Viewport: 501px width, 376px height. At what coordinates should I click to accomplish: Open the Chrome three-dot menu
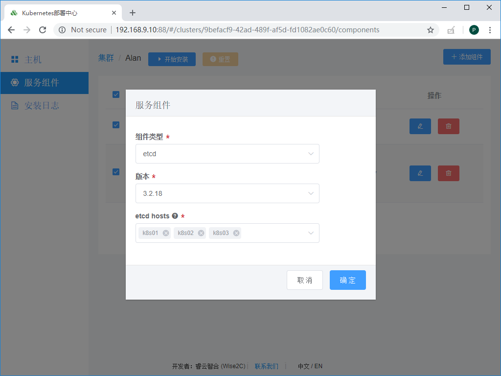490,30
